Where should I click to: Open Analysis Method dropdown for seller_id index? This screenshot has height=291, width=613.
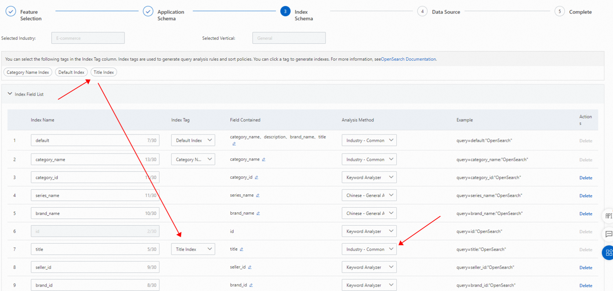[369, 267]
